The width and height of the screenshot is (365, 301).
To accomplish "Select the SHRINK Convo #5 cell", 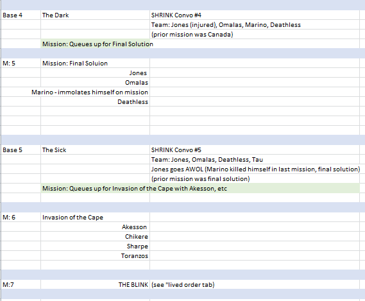I will click(255, 150).
